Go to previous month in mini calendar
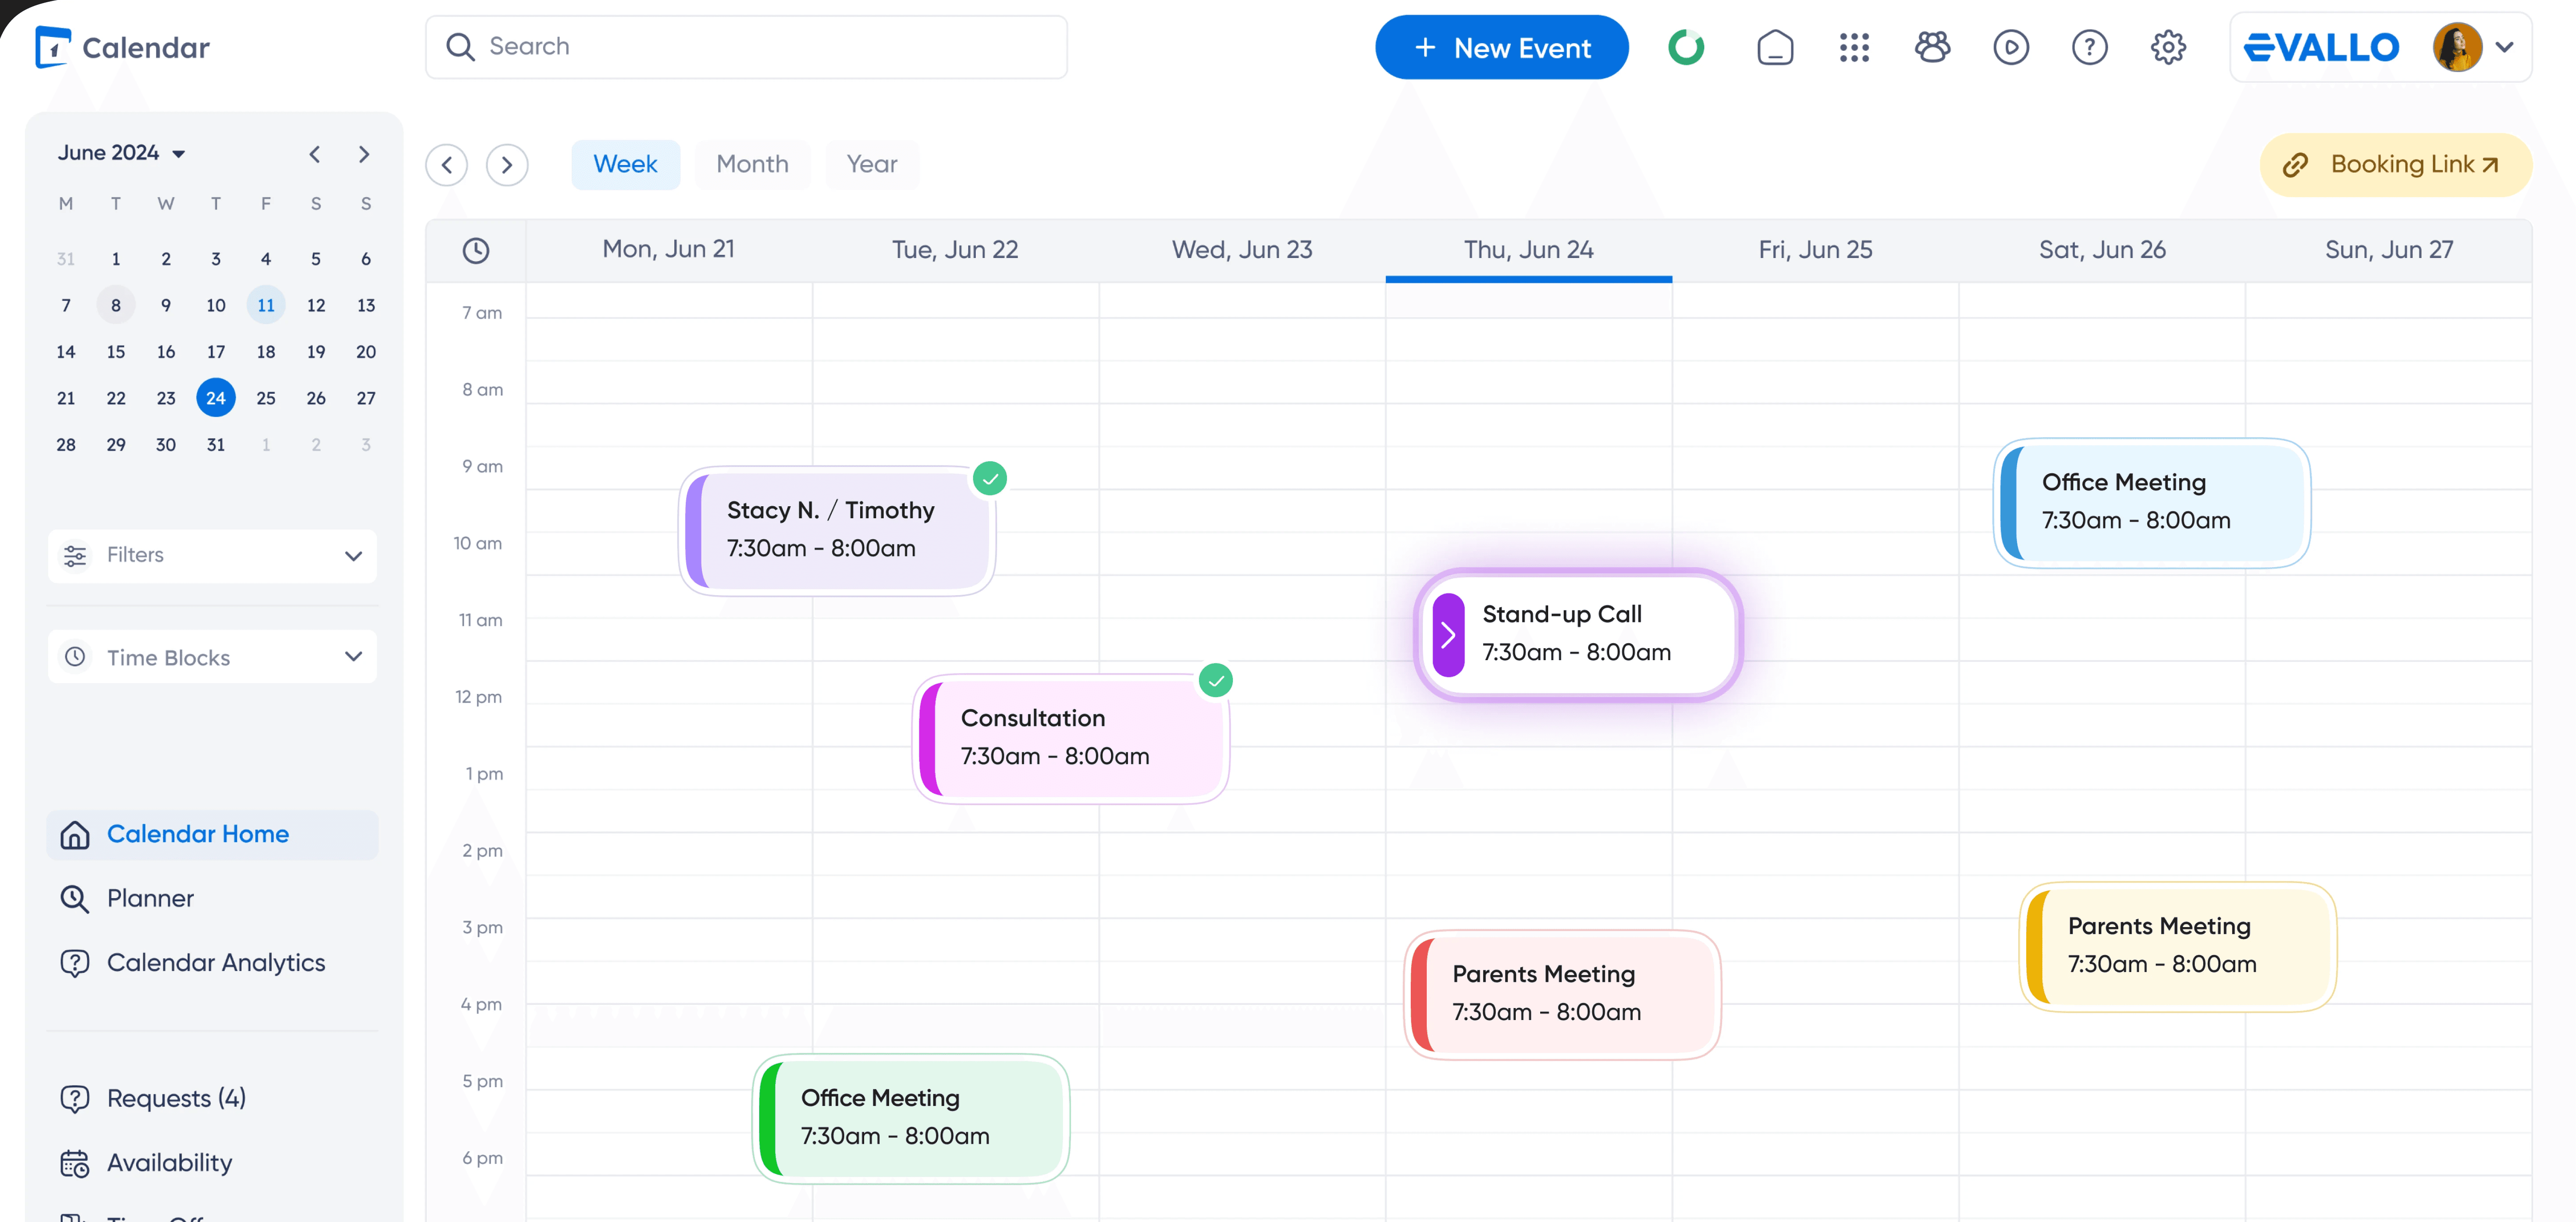The image size is (2576, 1222). (315, 154)
